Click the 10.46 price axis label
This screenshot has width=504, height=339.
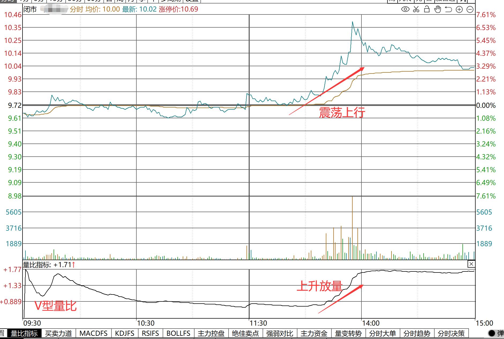point(13,15)
